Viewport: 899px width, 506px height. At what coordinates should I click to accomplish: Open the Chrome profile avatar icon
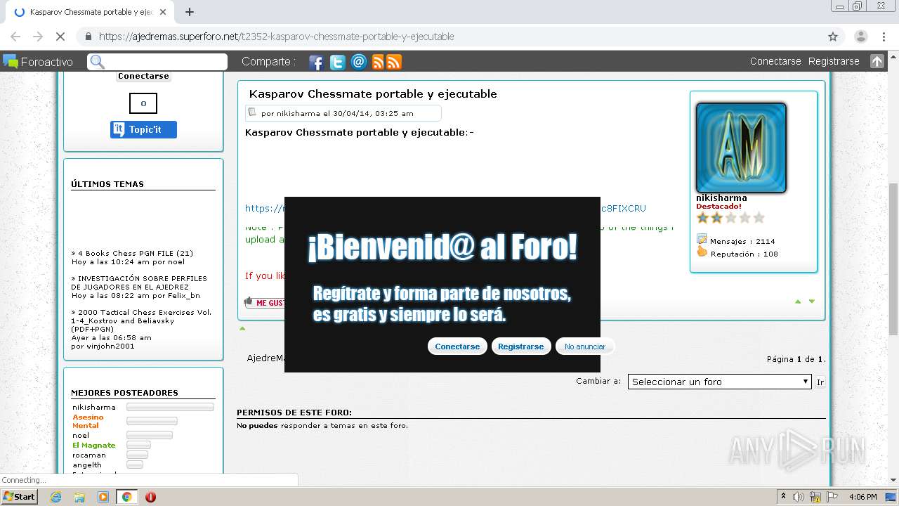(860, 37)
